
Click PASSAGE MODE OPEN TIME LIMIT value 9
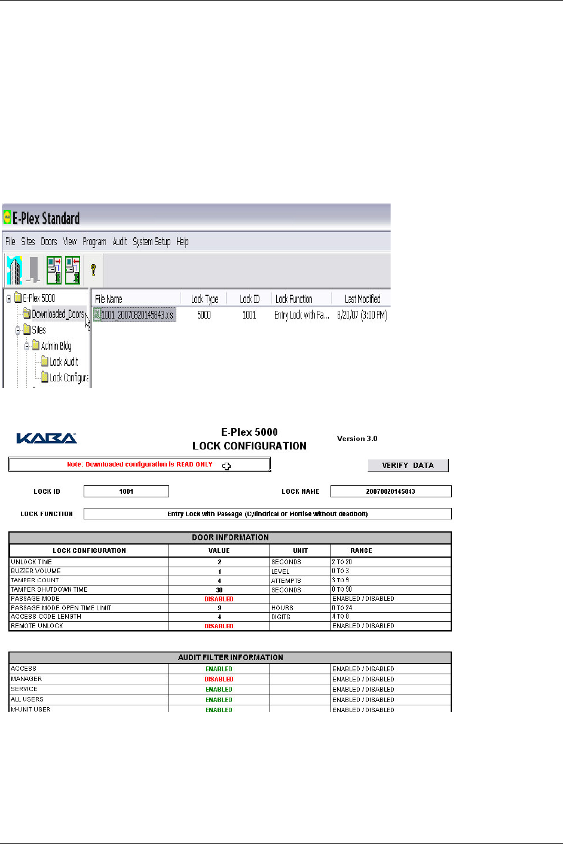pos(219,608)
